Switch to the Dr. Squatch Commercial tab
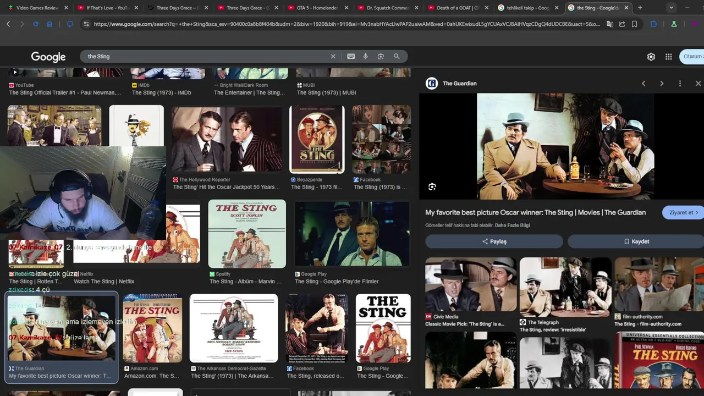 tap(387, 8)
